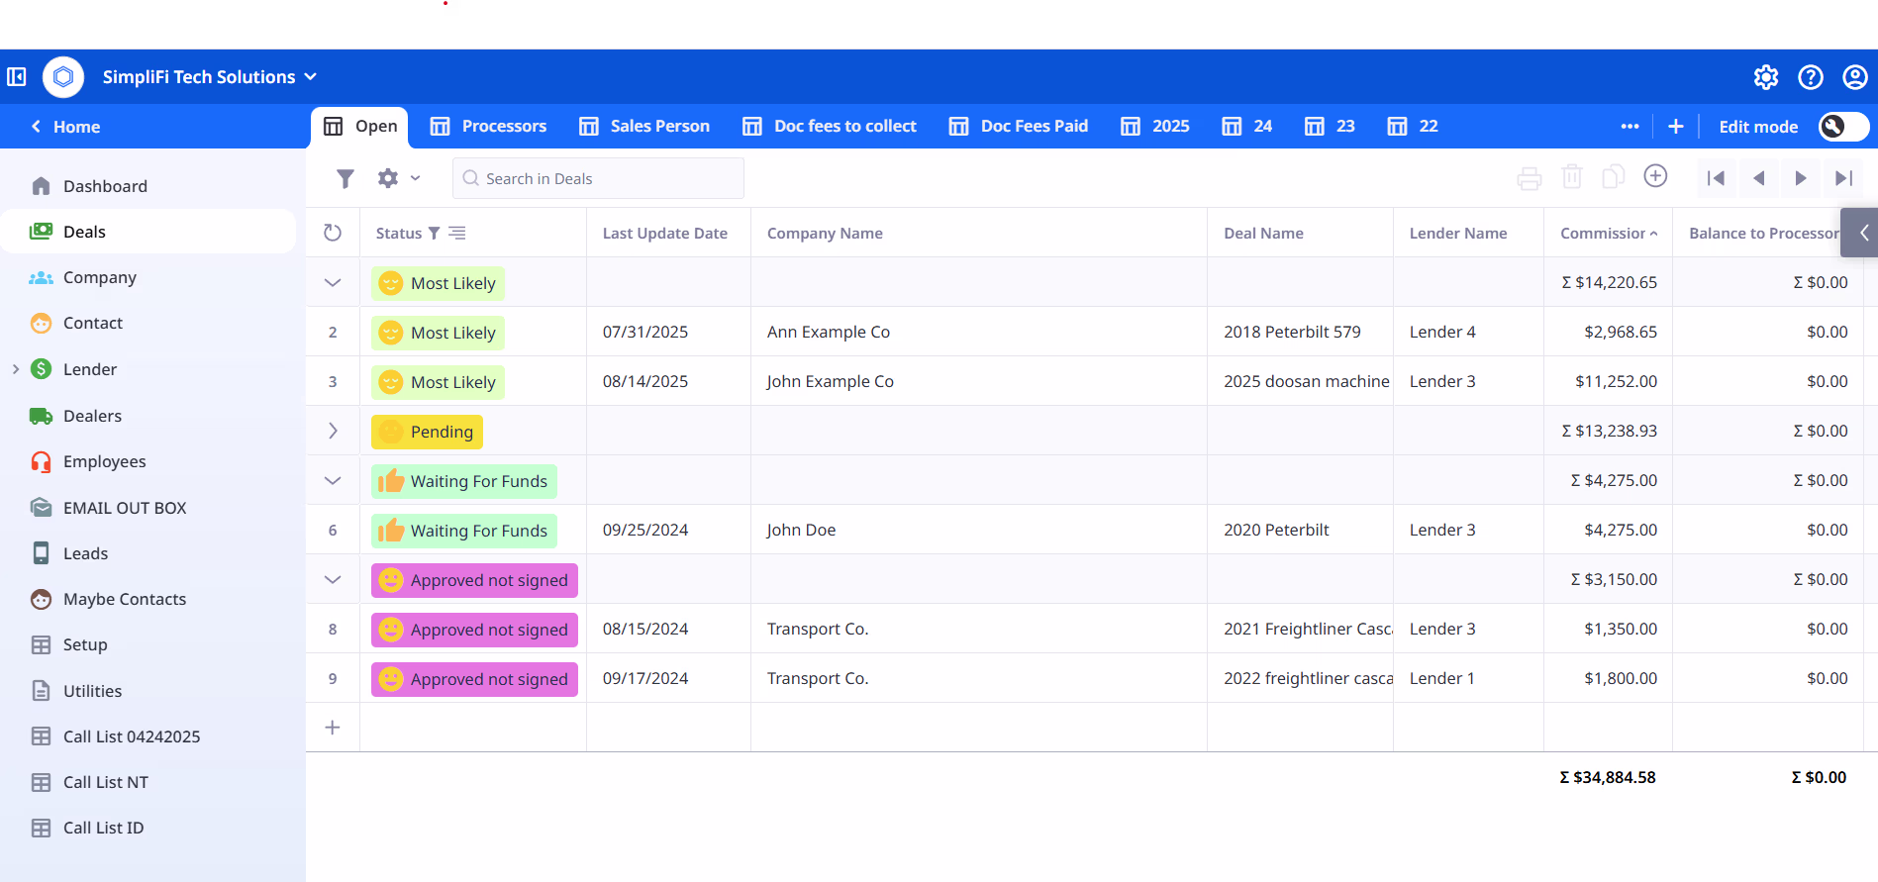The width and height of the screenshot is (1878, 882).
Task: Toggle the Edit mode switch
Action: pos(1843,127)
